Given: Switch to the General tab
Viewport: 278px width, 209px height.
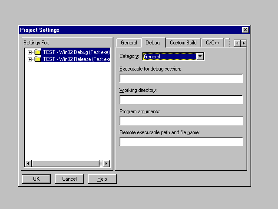Looking at the screenshot, I should pos(129,43).
